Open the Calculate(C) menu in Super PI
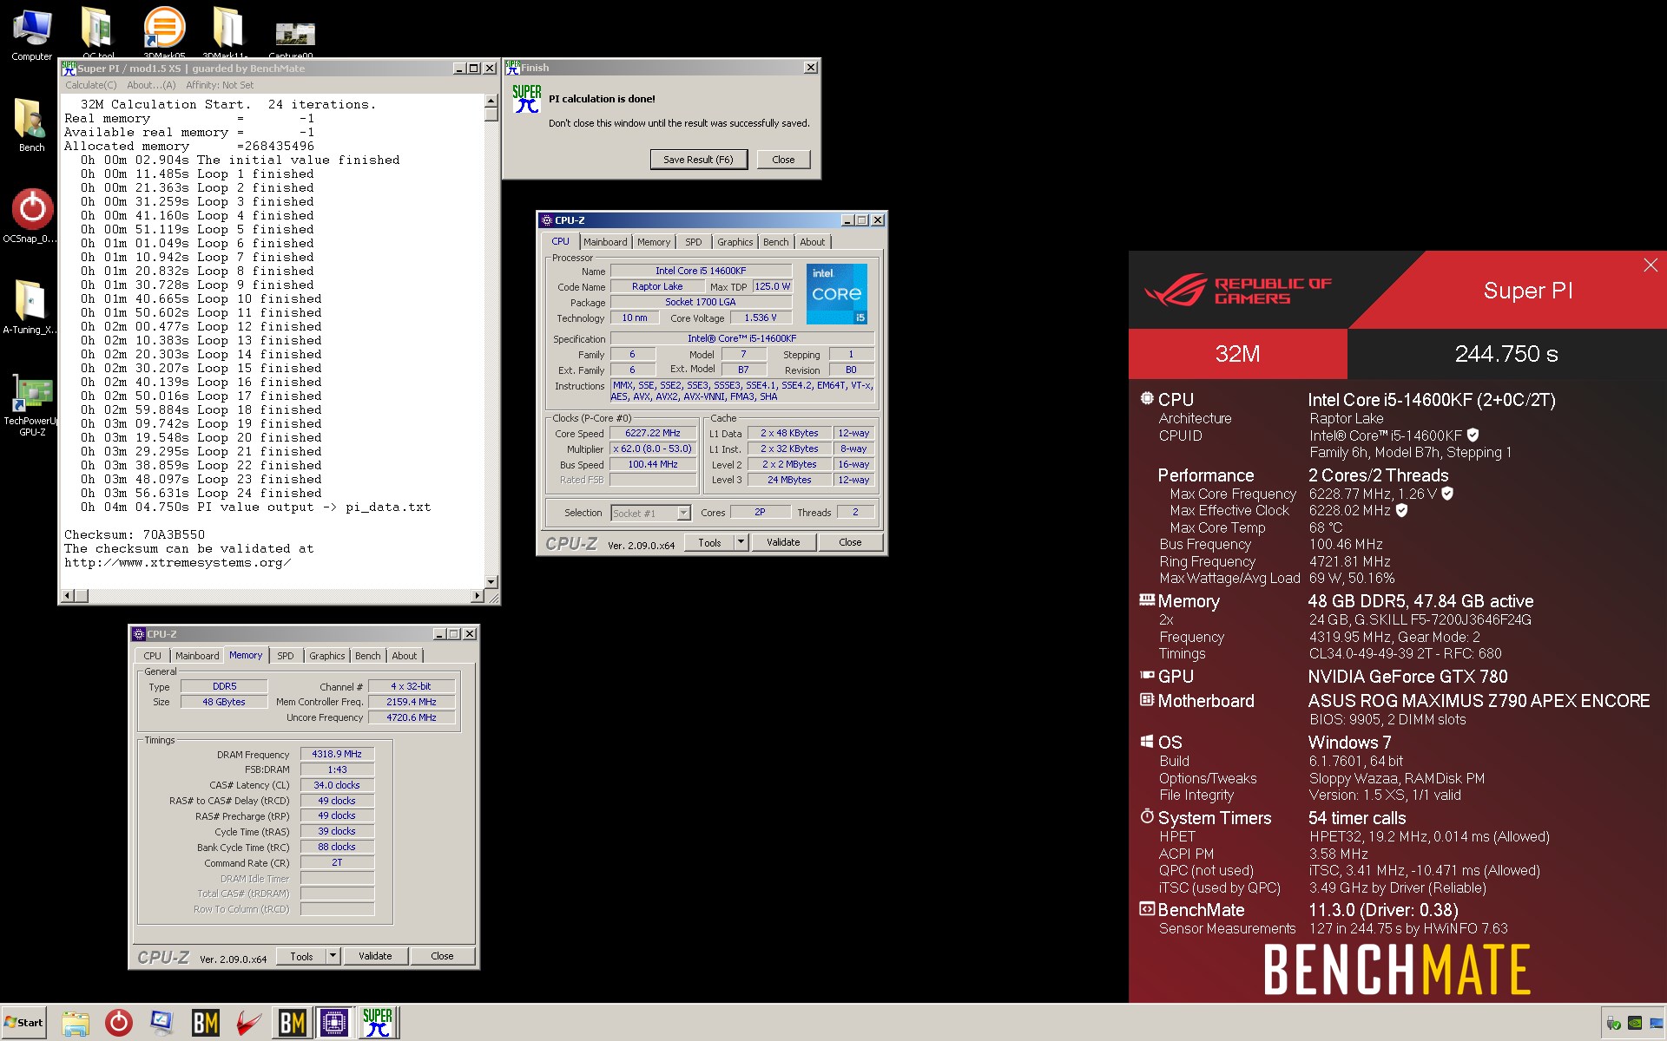Viewport: 1667px width, 1041px height. point(91,85)
